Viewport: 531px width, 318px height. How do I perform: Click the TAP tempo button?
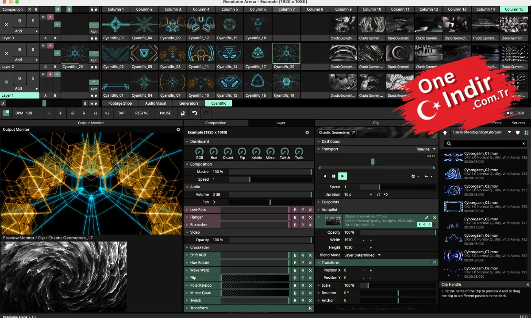coord(121,113)
